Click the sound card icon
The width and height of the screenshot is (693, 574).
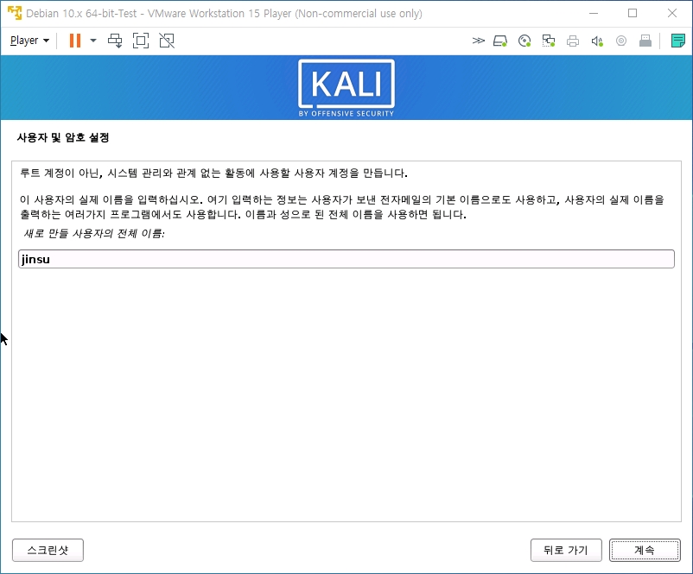[597, 41]
